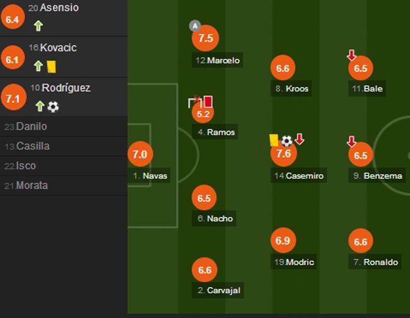Click the red substitution arrow above Benzema

351,142
